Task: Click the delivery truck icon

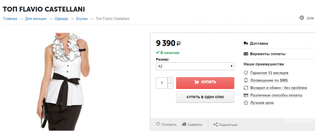Action: click(246, 43)
